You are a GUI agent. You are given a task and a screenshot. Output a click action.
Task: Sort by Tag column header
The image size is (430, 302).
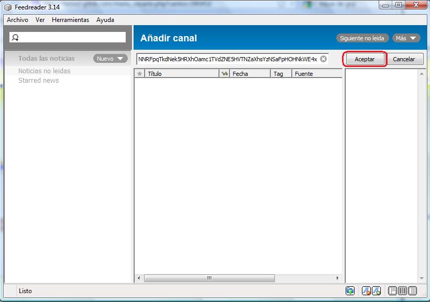tap(281, 73)
